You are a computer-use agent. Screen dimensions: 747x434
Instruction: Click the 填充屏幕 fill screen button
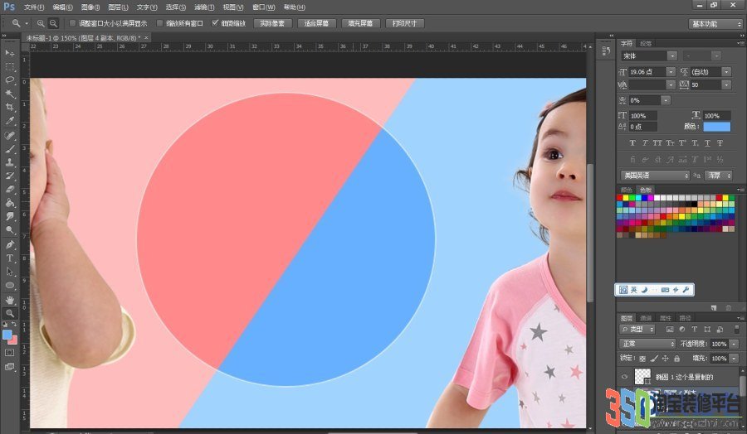click(361, 23)
